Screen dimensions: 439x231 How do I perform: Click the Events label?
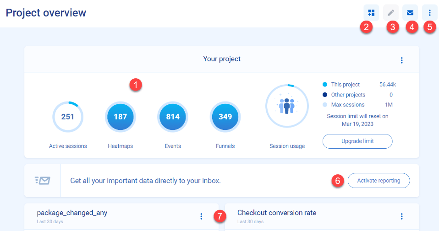pos(173,146)
